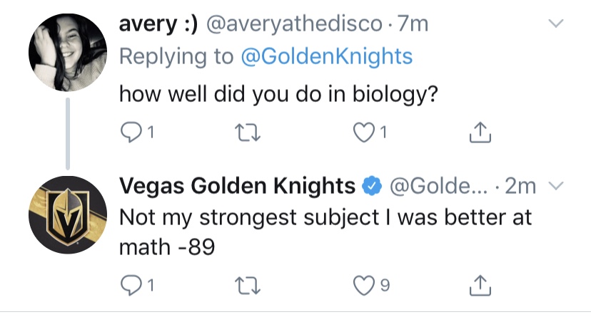The image size is (591, 317).
Task: Reply to the Vegas Golden Knights tweet
Action: pyautogui.click(x=131, y=286)
